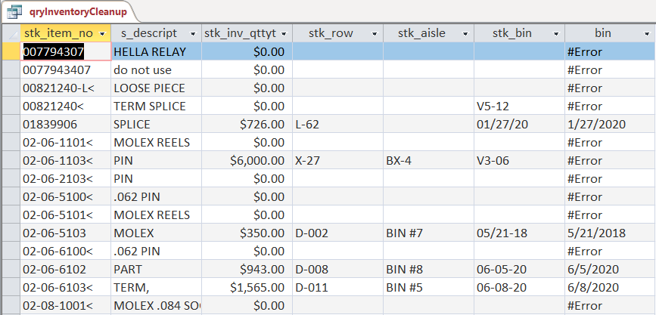This screenshot has width=656, height=315.
Task: Select the row selector for item 01839906
Action: coord(11,124)
